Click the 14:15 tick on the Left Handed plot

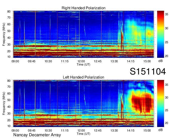point(131,130)
